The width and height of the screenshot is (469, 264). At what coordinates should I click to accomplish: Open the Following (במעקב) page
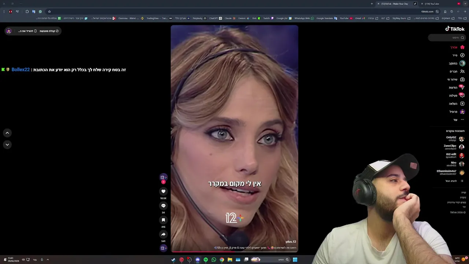(457, 63)
